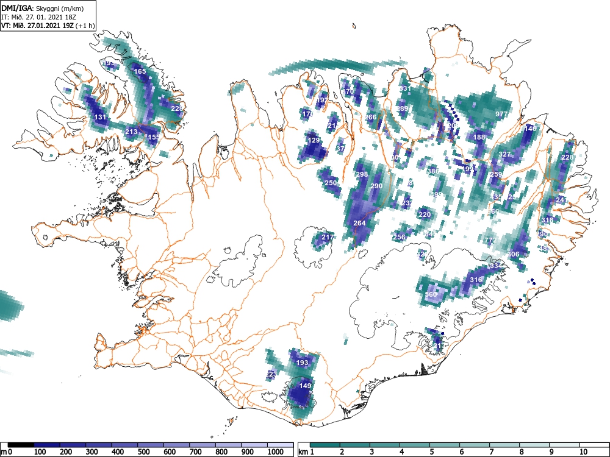Viewport: 610px width, 457px height.
Task: Click the '1000' label in the meter legend
Action: (276, 452)
